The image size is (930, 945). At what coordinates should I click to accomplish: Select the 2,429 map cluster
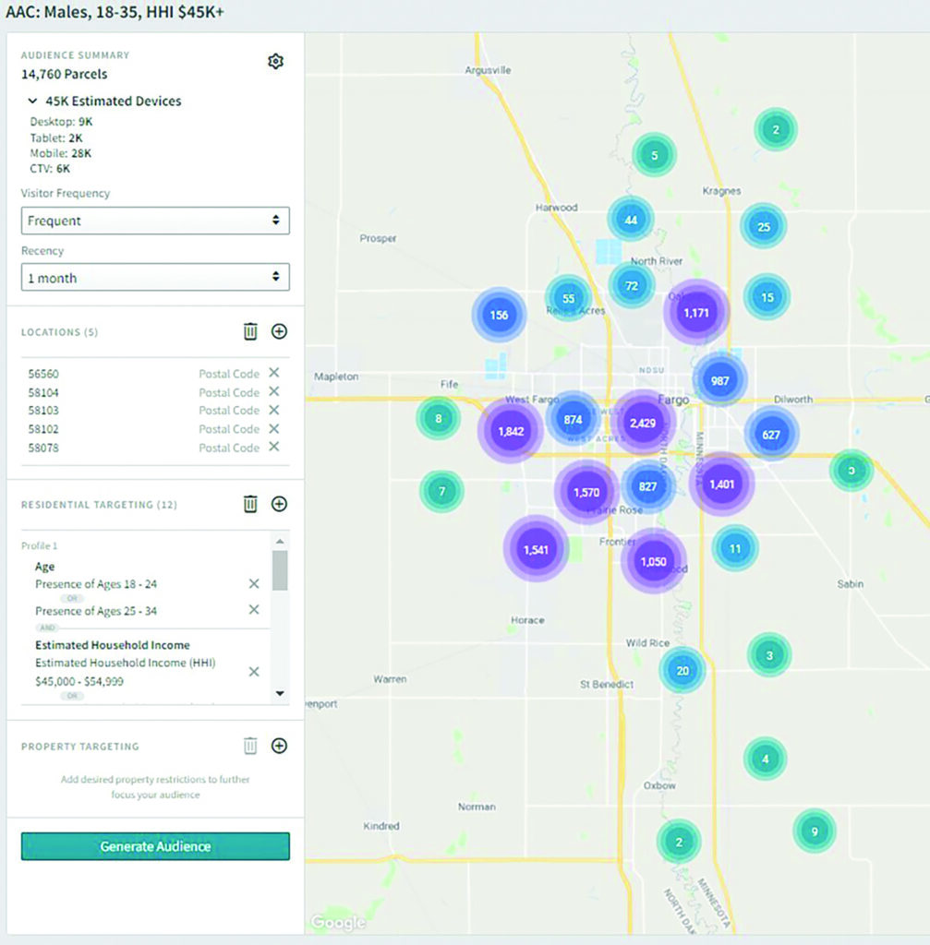click(x=643, y=423)
